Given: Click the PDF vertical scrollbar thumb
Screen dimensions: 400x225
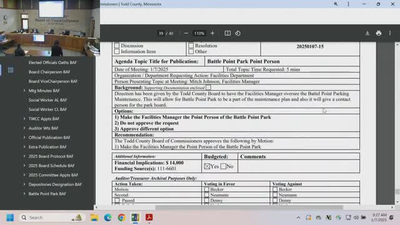Looking at the screenshot, I should pos(397,192).
